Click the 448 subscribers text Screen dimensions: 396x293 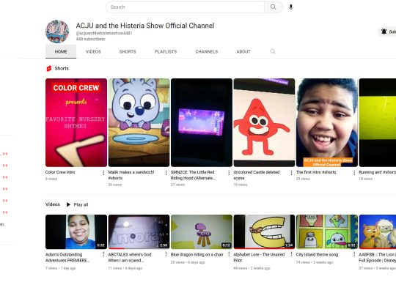click(90, 39)
